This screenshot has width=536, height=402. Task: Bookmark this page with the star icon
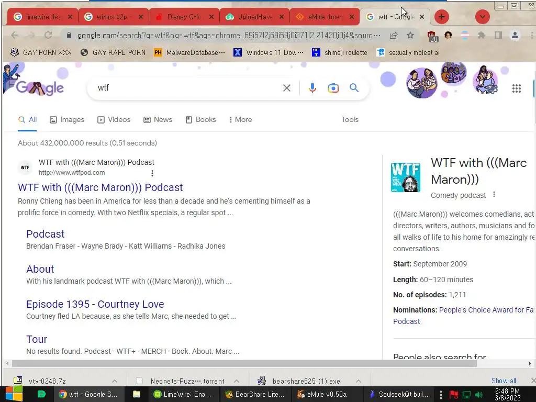(410, 35)
